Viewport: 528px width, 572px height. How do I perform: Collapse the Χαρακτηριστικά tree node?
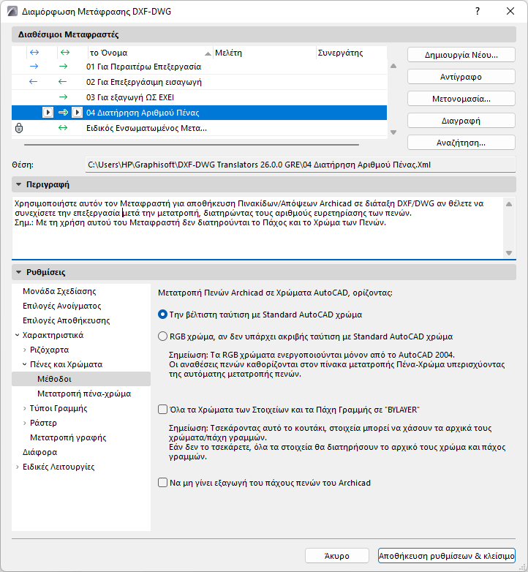[17, 335]
